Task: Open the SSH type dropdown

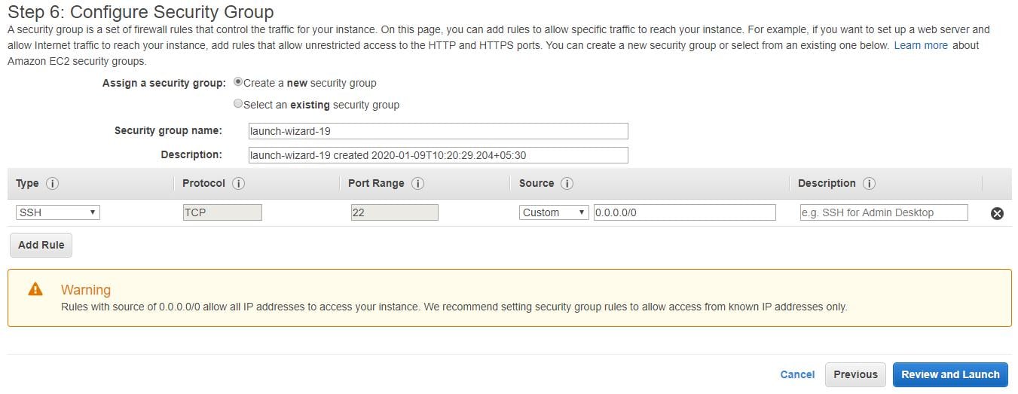Action: tap(57, 212)
